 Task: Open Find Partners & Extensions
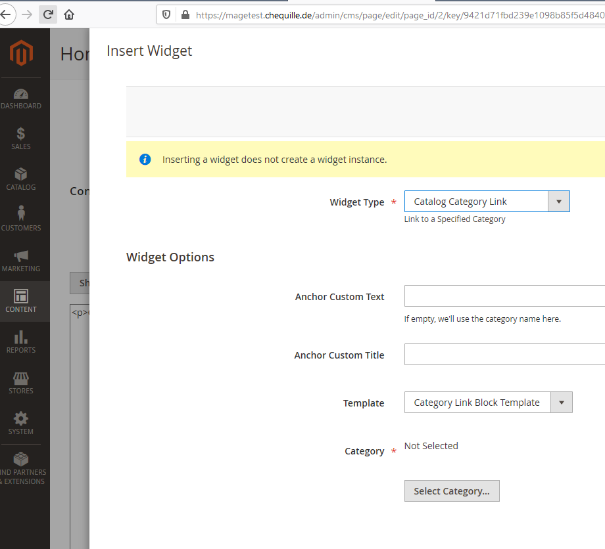pos(20,468)
